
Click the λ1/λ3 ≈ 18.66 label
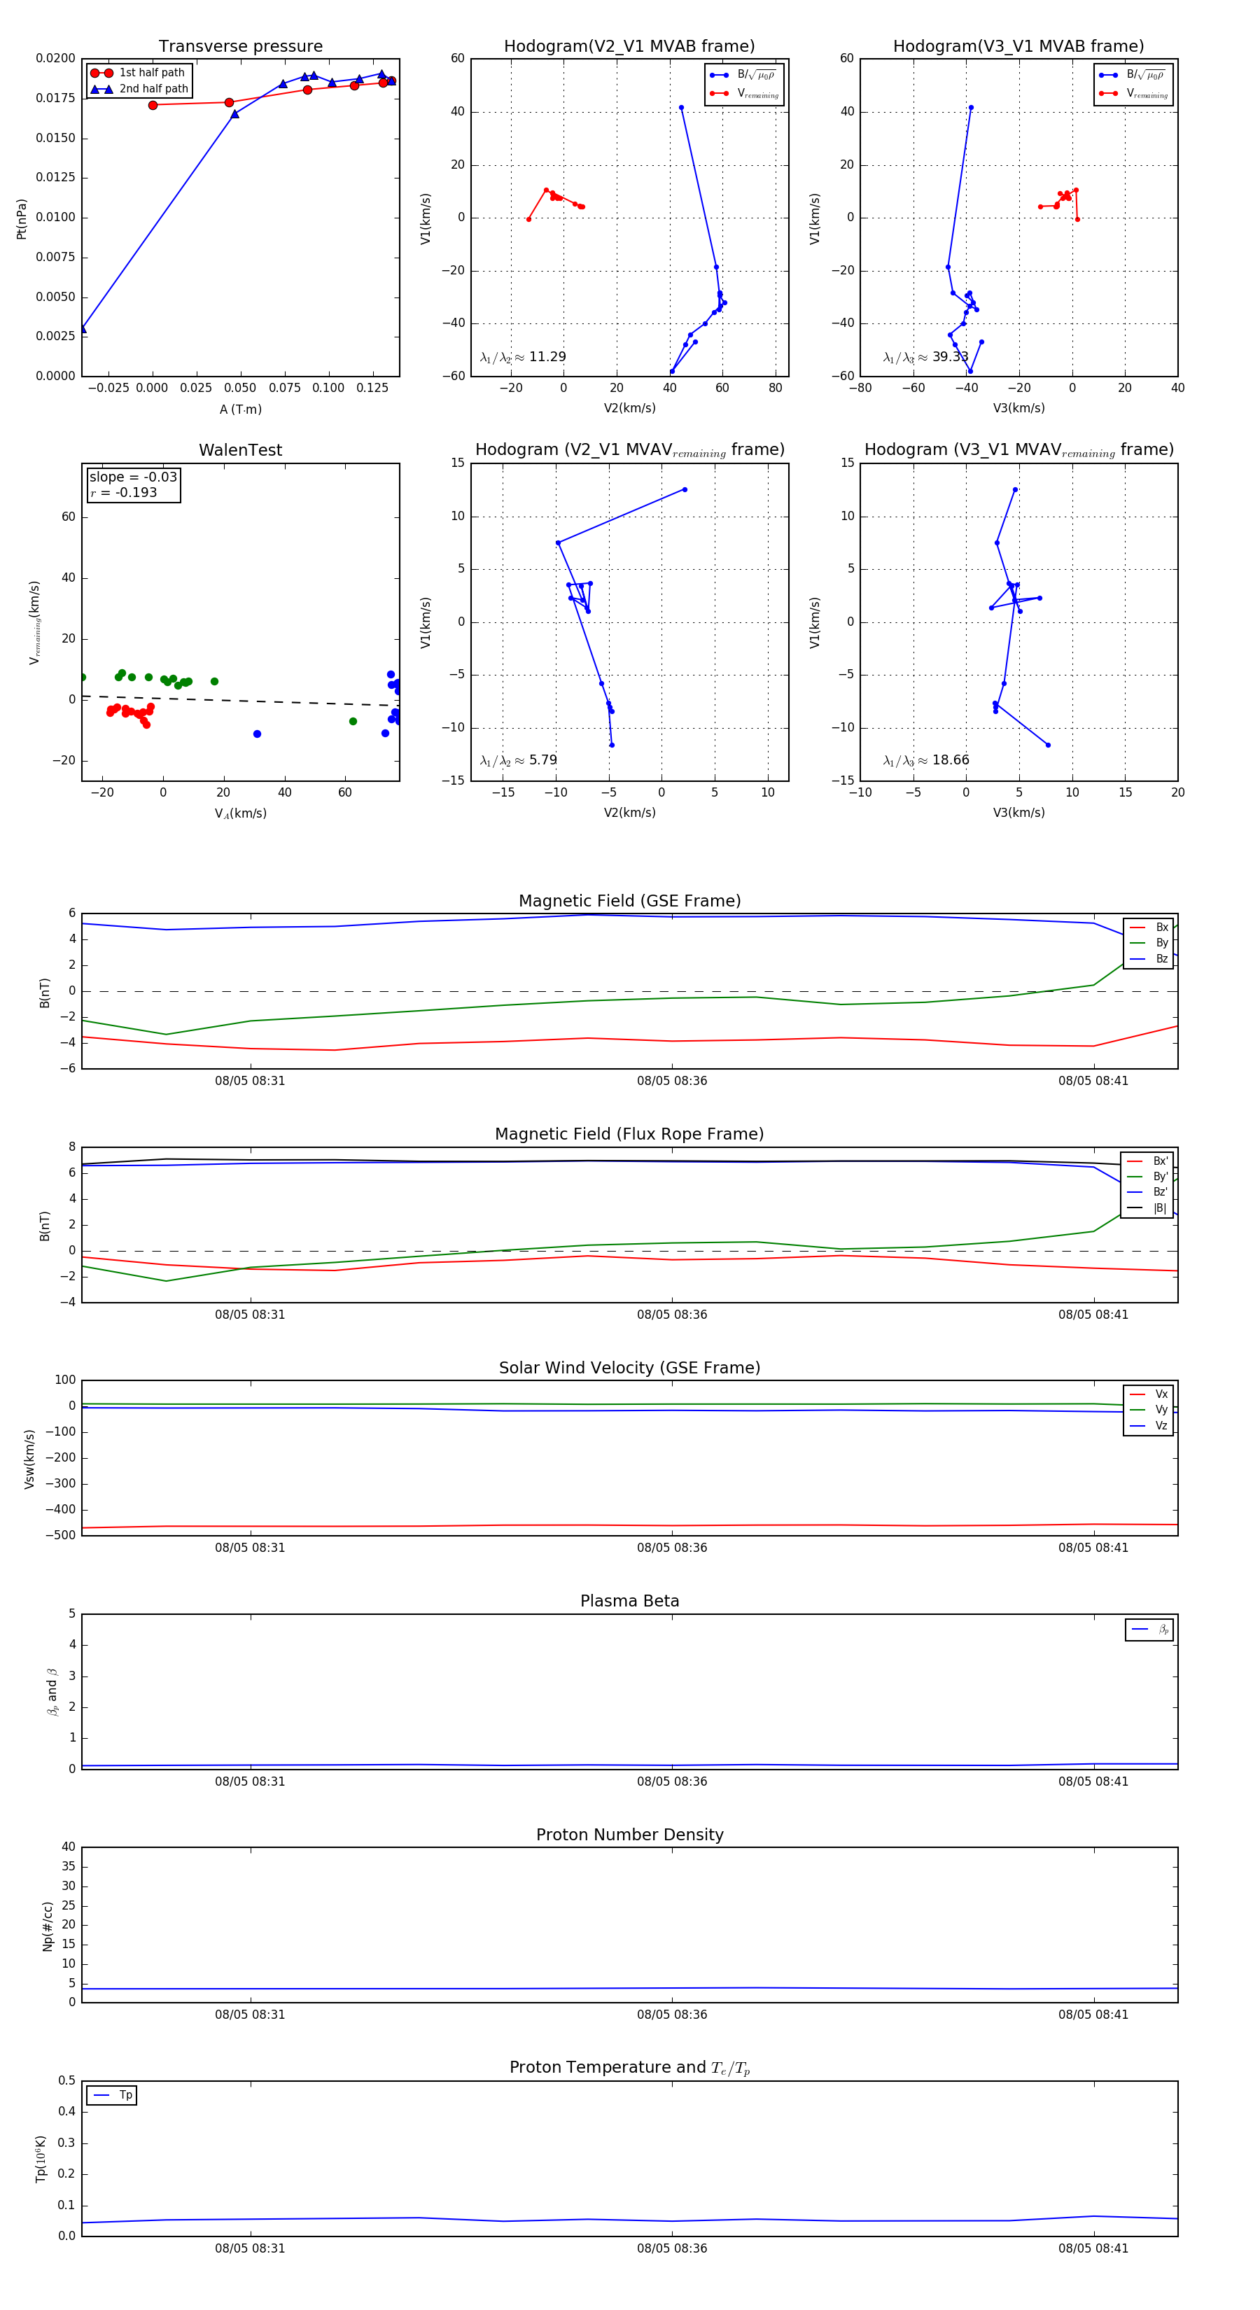tap(925, 760)
